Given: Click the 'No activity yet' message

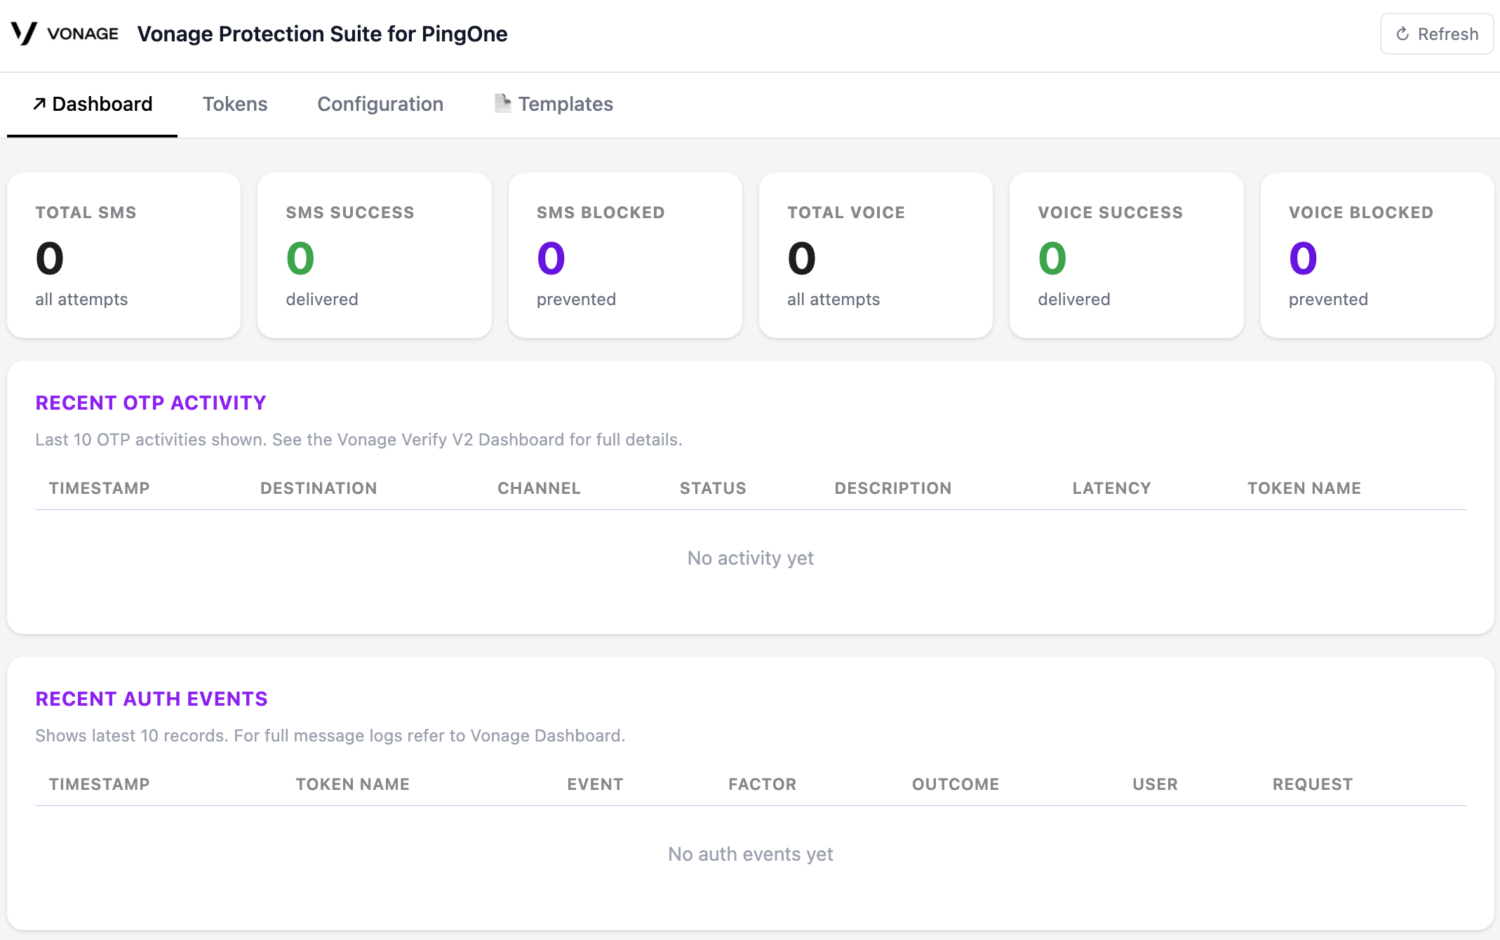Looking at the screenshot, I should (x=750, y=558).
